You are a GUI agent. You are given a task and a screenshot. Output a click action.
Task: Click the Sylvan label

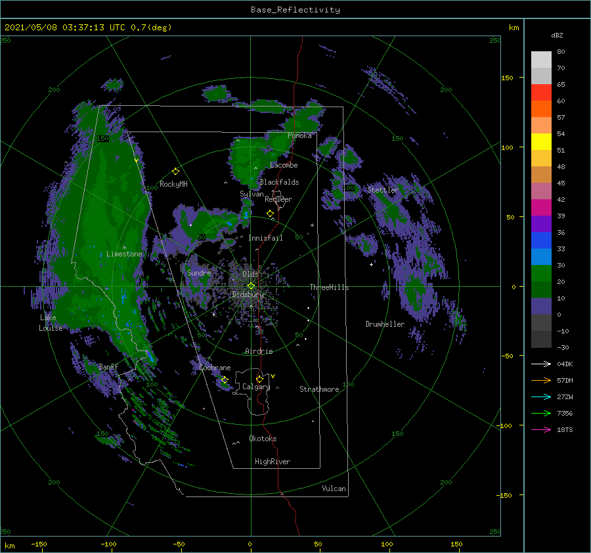tap(252, 194)
